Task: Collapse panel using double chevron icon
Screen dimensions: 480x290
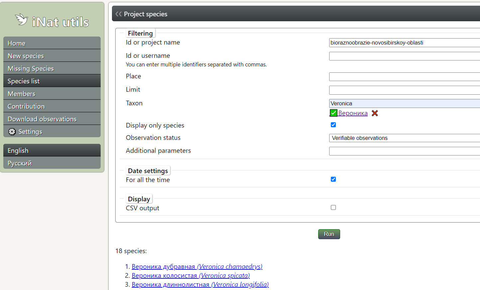Action: pyautogui.click(x=119, y=14)
